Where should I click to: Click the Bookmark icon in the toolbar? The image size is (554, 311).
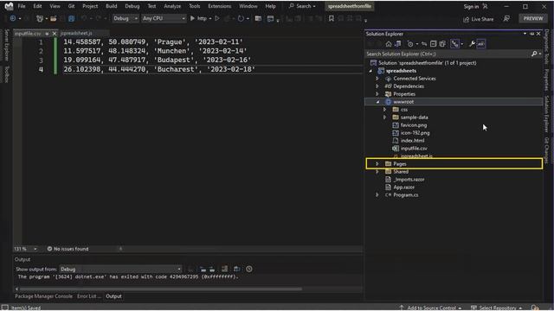pos(331,18)
